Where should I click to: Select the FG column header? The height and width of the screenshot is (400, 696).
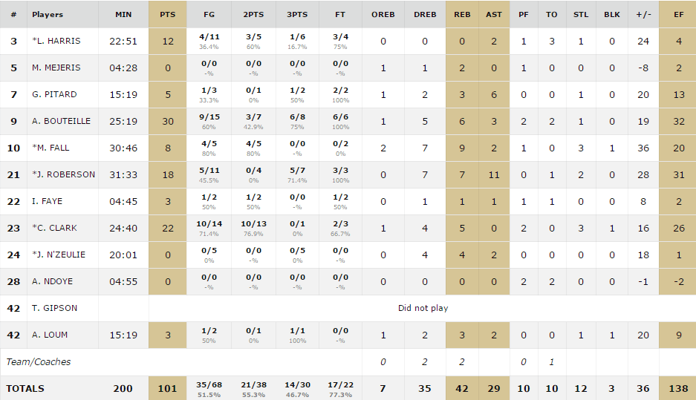click(209, 14)
